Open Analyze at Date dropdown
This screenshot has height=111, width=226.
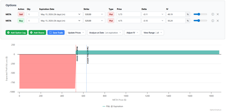point(105,32)
